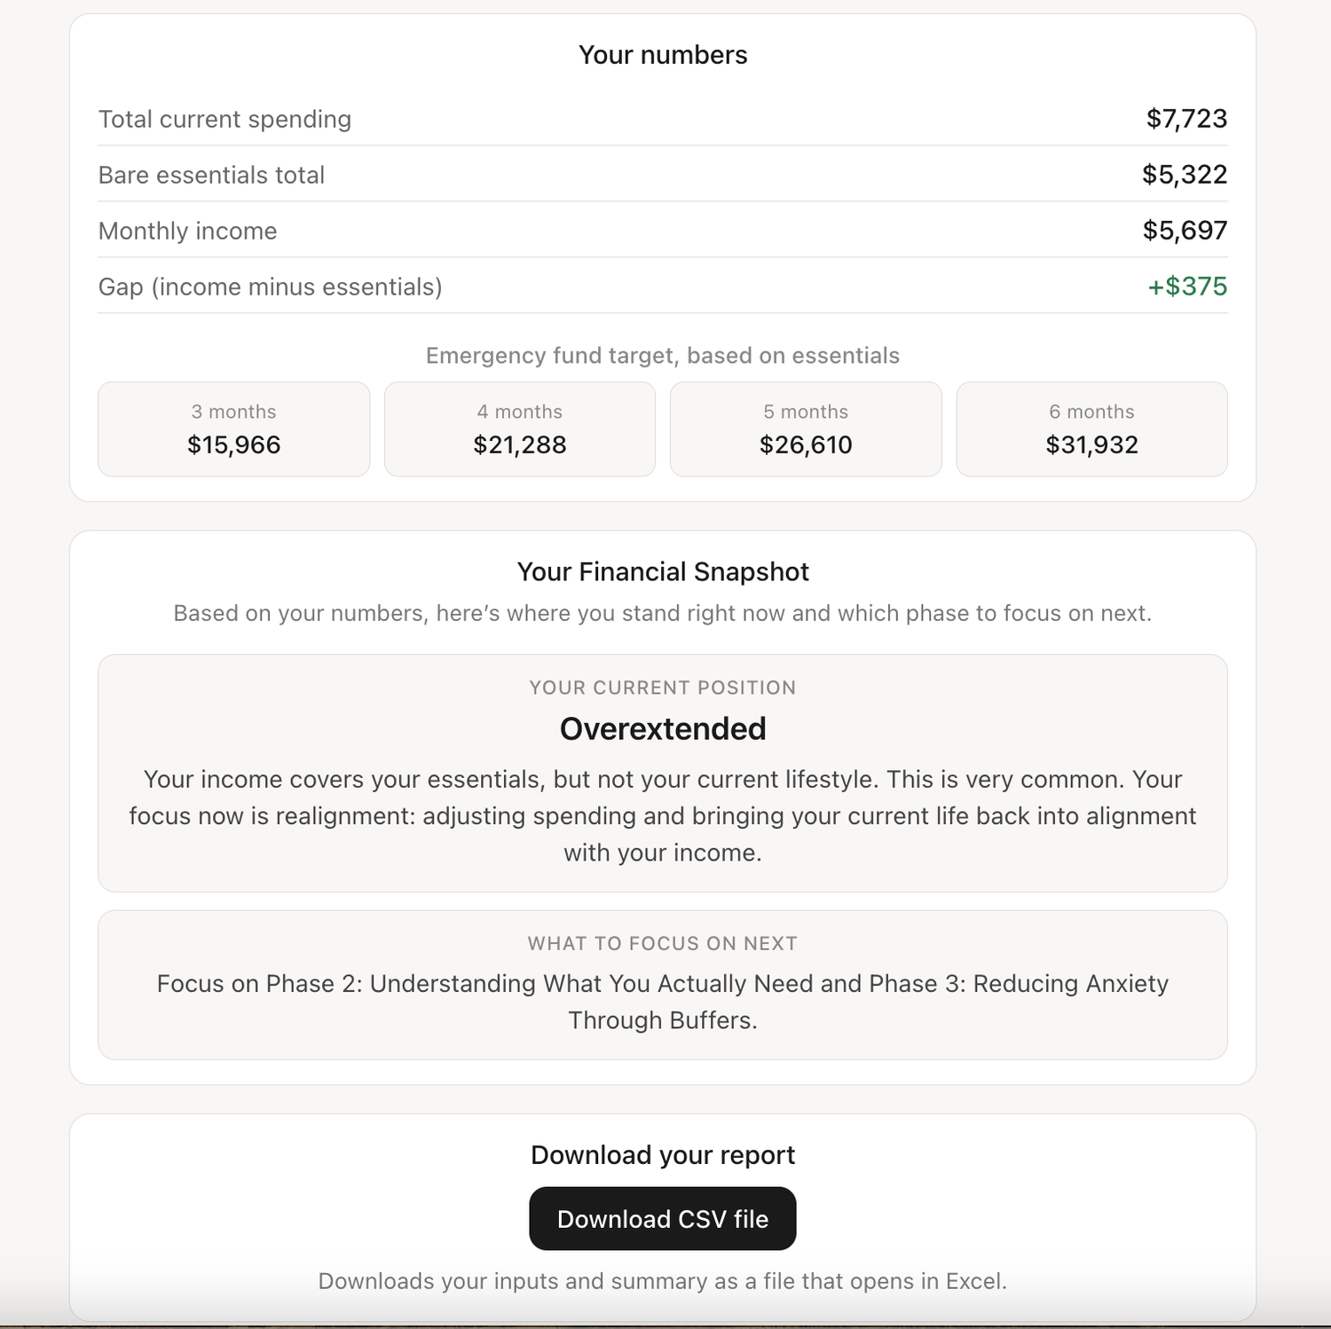This screenshot has height=1329, width=1331.
Task: Click the Your Financial Snapshot heading
Action: [663, 571]
